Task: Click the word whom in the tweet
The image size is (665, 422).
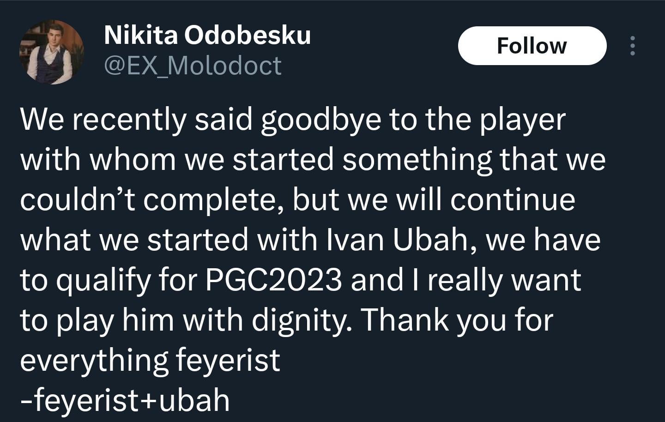Action: pos(133,160)
